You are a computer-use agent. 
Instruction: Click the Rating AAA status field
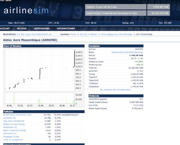click(128, 23)
